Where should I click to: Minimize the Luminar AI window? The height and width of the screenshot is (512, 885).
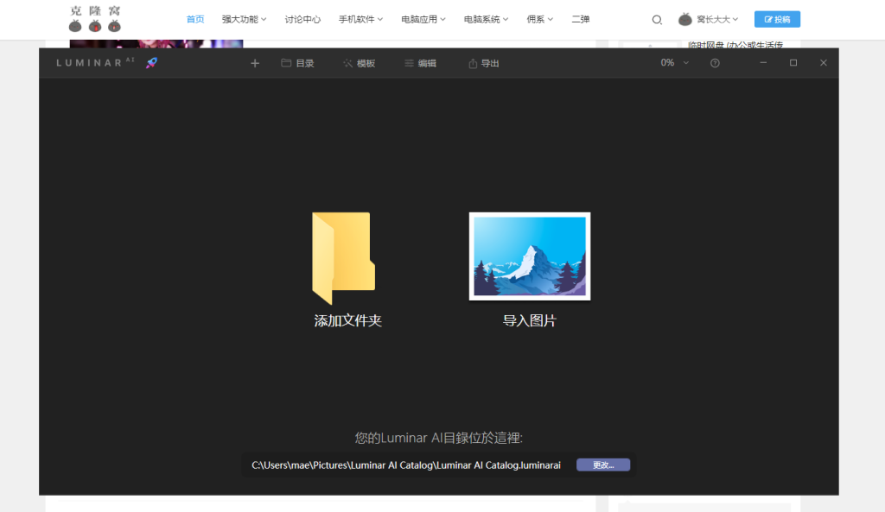point(763,62)
